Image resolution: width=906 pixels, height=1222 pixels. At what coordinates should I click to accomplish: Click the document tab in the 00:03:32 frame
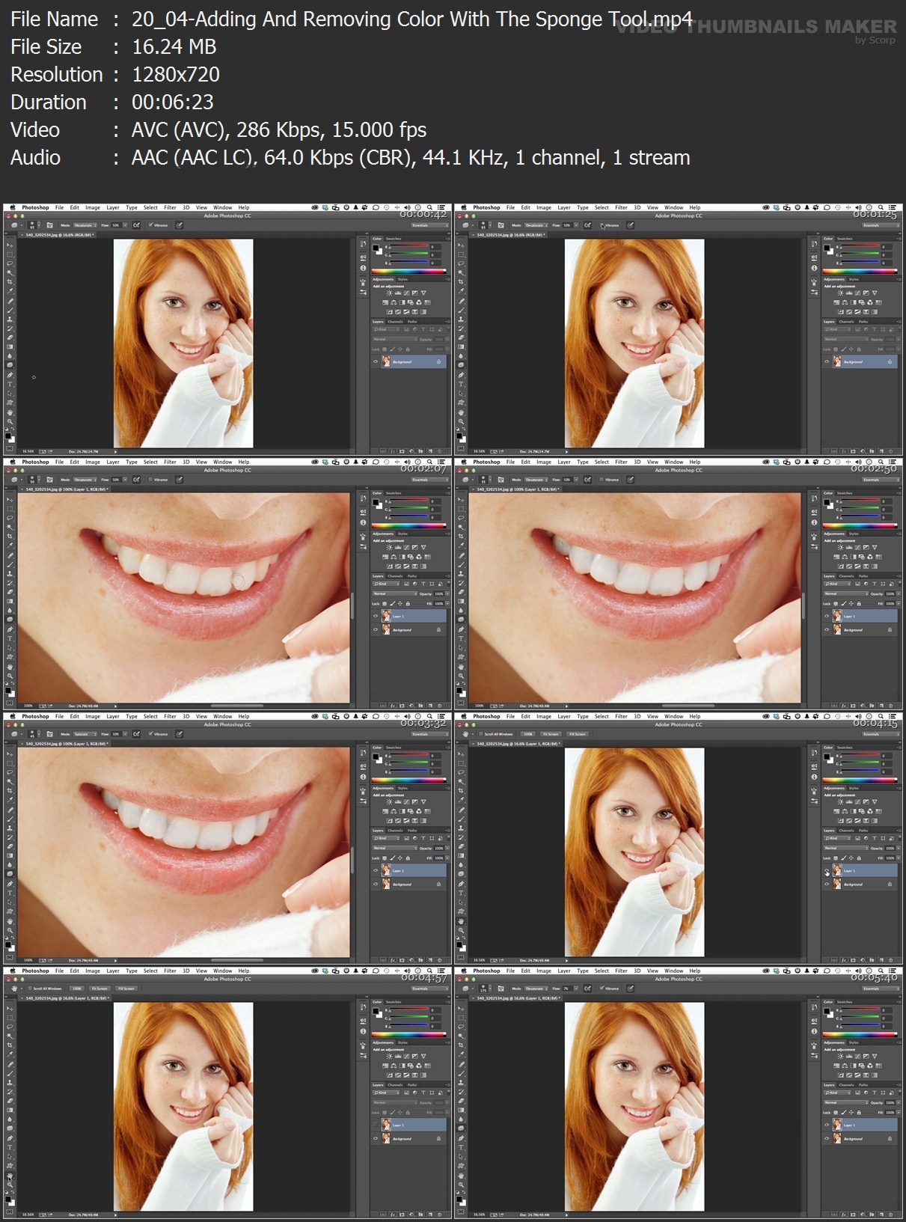click(x=66, y=744)
